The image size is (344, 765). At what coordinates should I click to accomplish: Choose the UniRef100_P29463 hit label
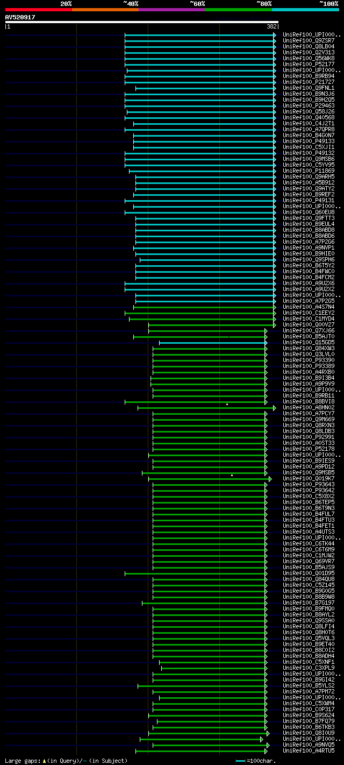[x=309, y=106]
